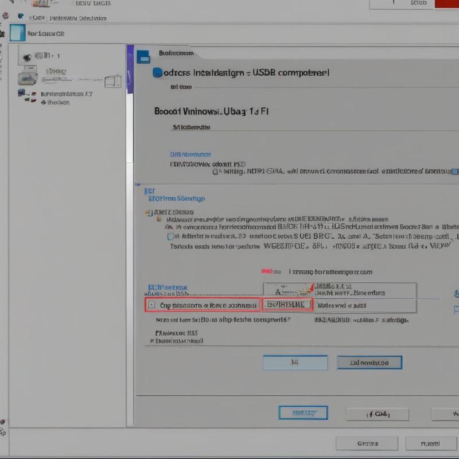
Task: Click the red-outlined field beside the checkbox row
Action: (287, 305)
